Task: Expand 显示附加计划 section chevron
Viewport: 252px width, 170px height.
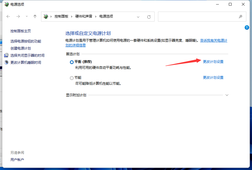Action: tap(227, 95)
